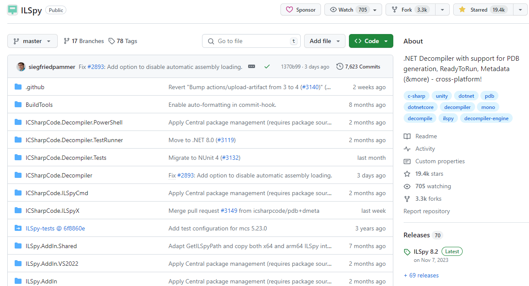Screen dimensions: 529x286
Task: Select the decompiler-engine topic tag
Action: 486,118
